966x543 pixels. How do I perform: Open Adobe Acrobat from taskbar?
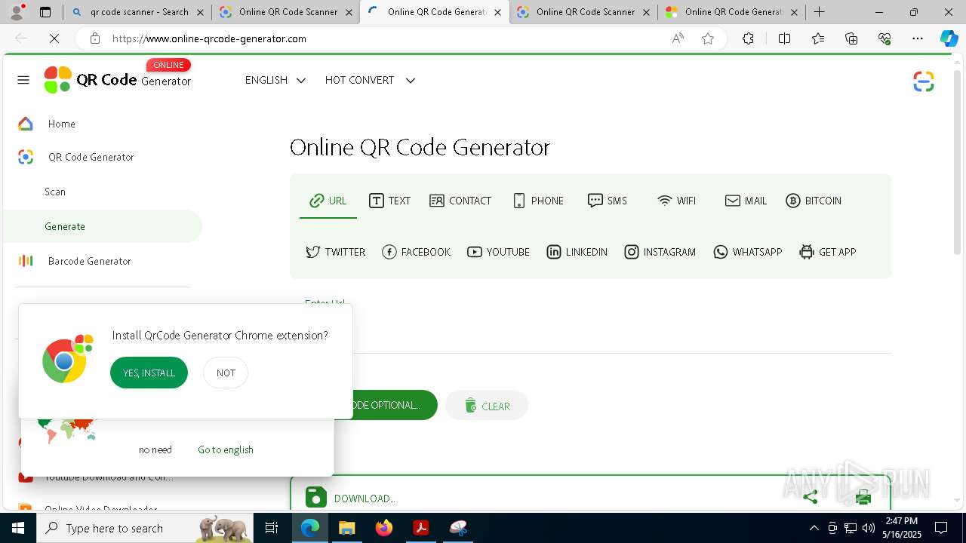tap(420, 528)
